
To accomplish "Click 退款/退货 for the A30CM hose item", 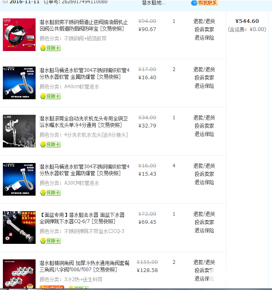I will 204,166.
